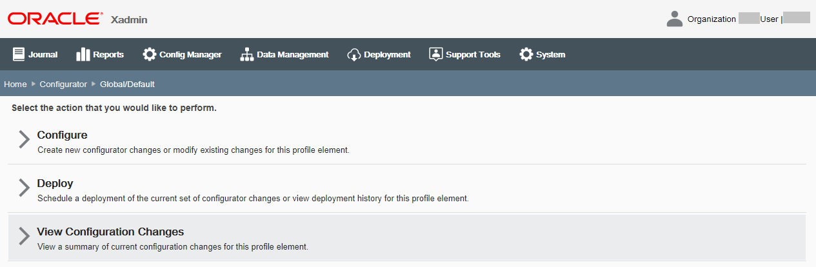
Task: Click the Oracle logo
Action: (x=54, y=18)
